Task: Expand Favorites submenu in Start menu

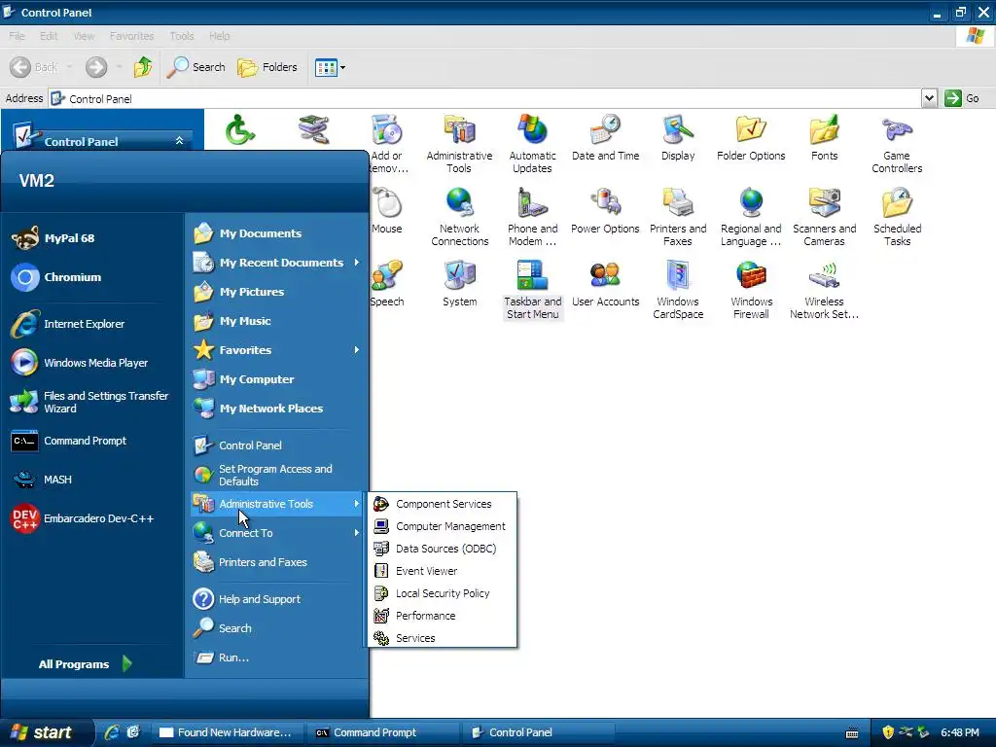Action: pos(277,350)
